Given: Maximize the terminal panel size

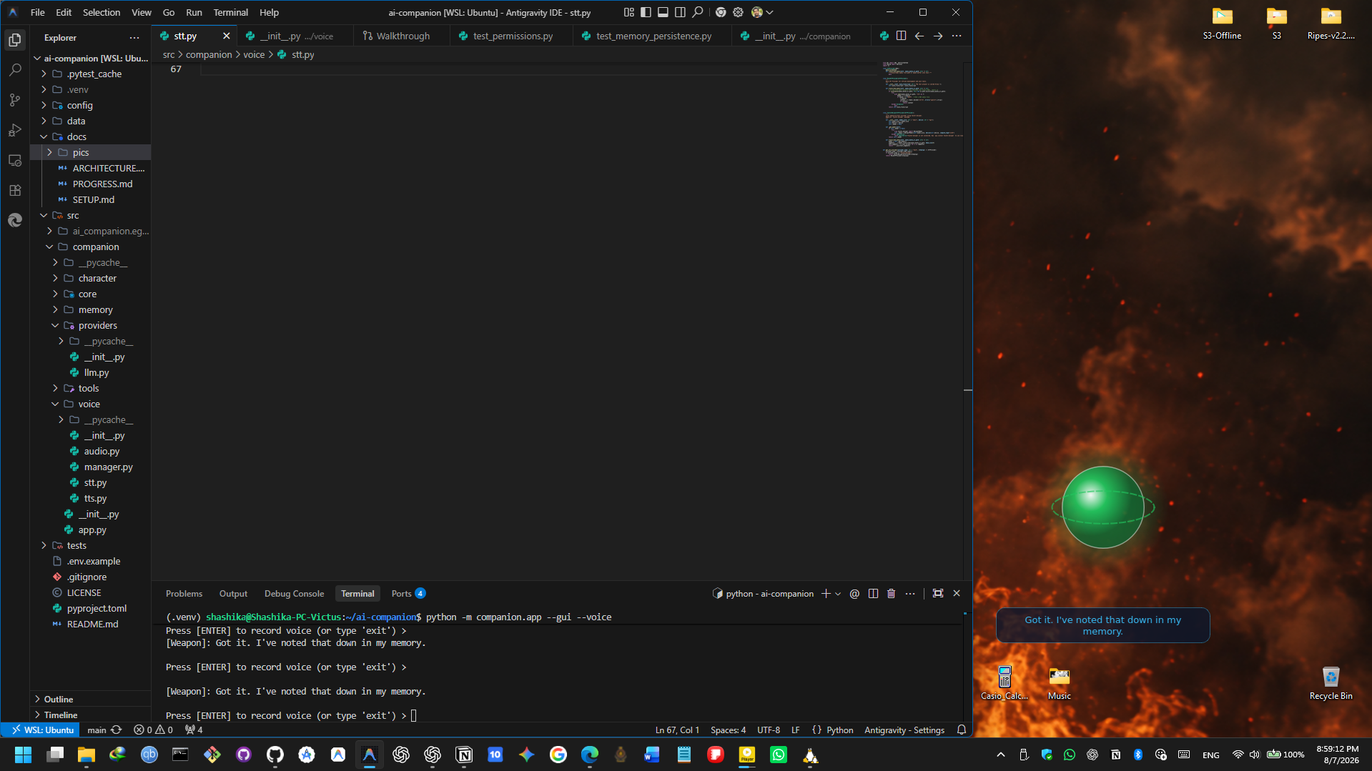Looking at the screenshot, I should click(x=938, y=593).
